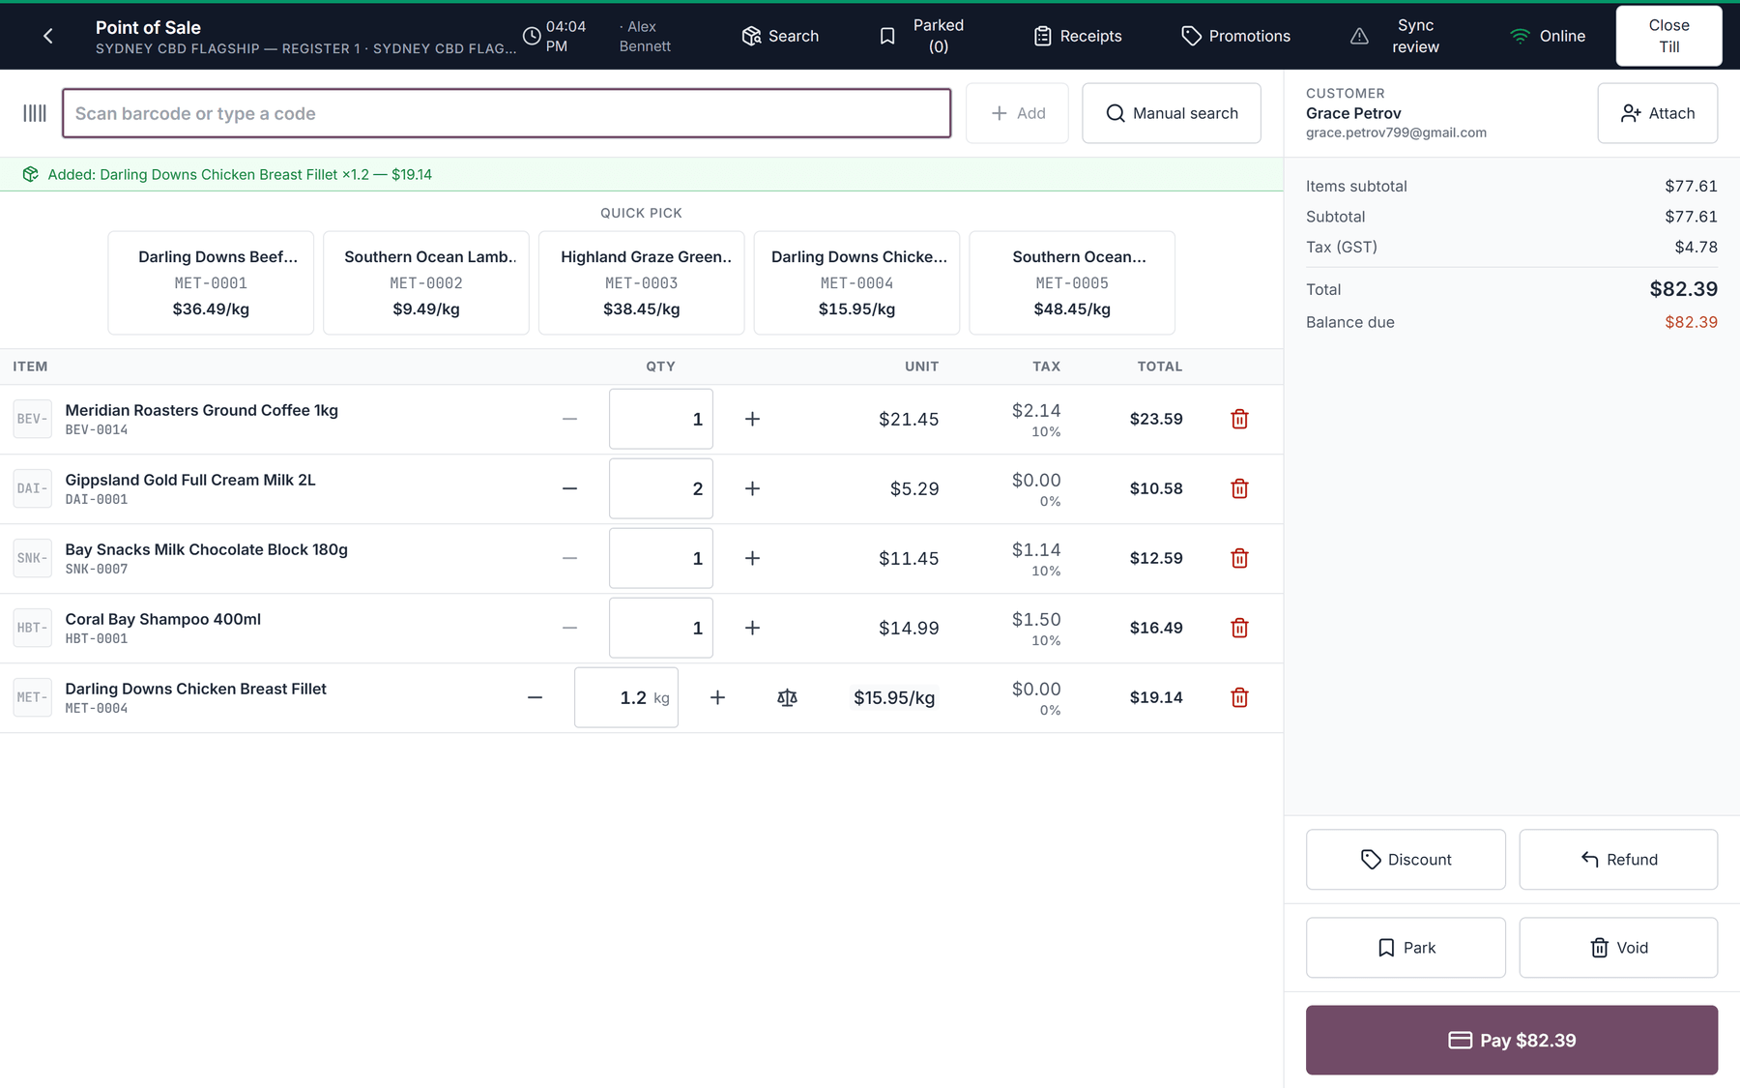Screen dimensions: 1740x1088
Task: Open scale weigh icon for Chicken Breast
Action: point(787,697)
